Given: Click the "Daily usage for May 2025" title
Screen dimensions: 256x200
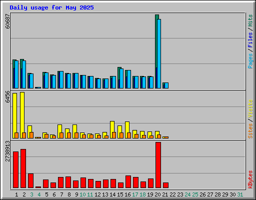Looking at the screenshot, I should pos(51,7).
